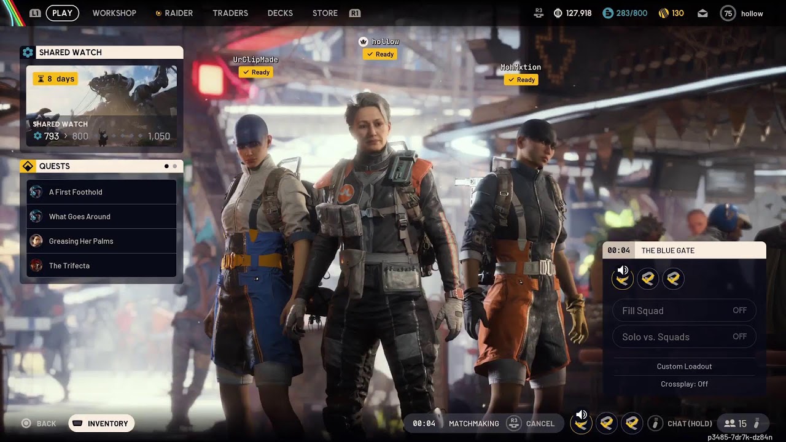
Task: Click the second squad member icon in Blue Gate panel
Action: [x=648, y=279]
